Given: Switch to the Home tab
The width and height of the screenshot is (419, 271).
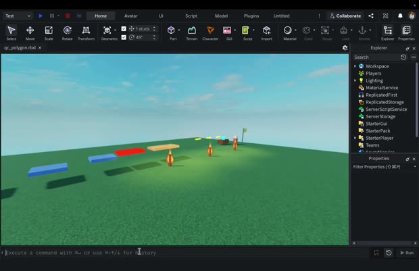Looking at the screenshot, I should coord(101,16).
